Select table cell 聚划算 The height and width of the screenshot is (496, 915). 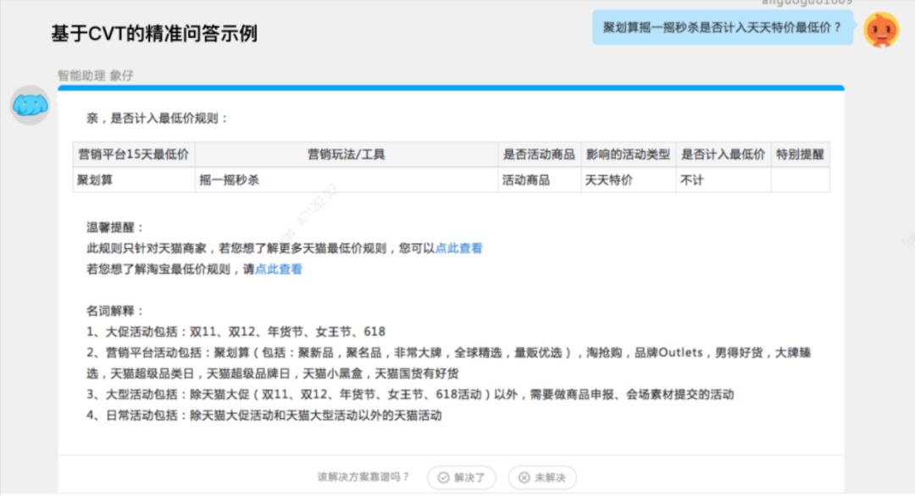pos(134,180)
